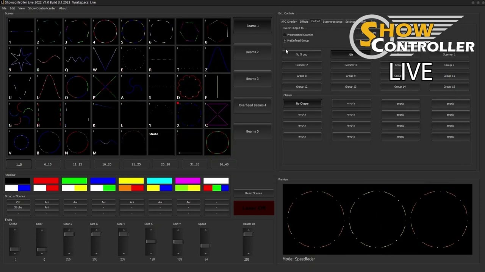The height and width of the screenshot is (272, 485).
Task: Select the red circle scene labeled N
Action: point(77,142)
